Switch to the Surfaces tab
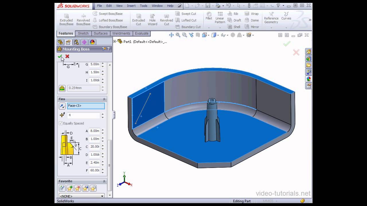Viewport: 367px width, 206px height. point(101,33)
